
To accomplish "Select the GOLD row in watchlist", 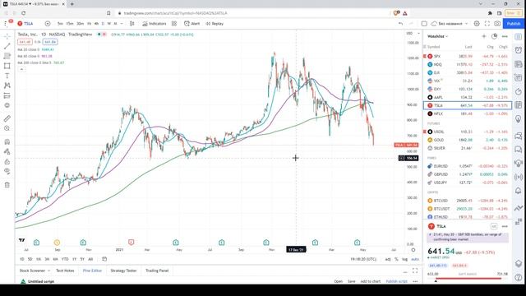I will pyautogui.click(x=468, y=140).
